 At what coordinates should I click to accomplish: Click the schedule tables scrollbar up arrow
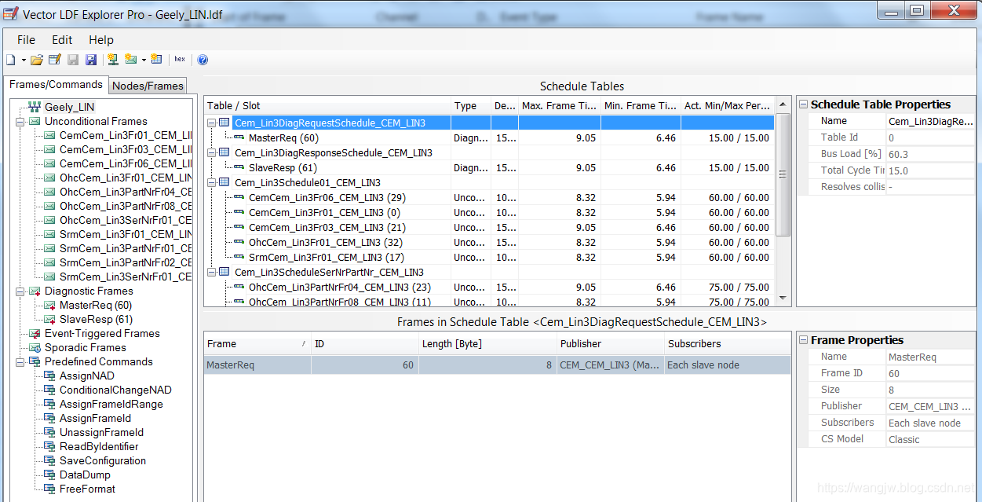(783, 104)
